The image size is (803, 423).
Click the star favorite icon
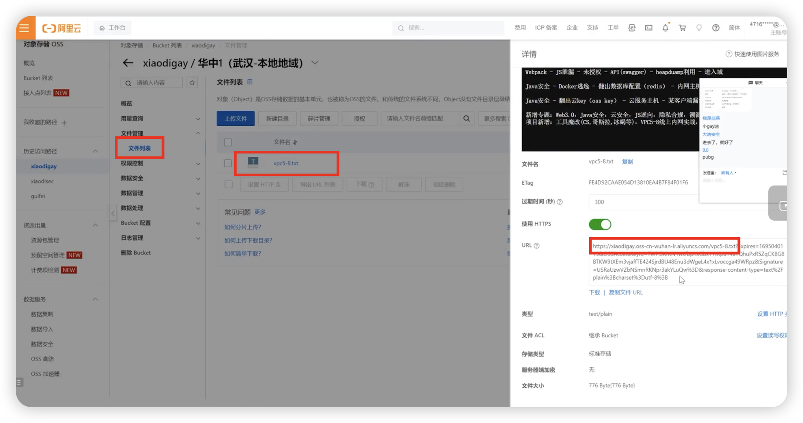pos(192,83)
